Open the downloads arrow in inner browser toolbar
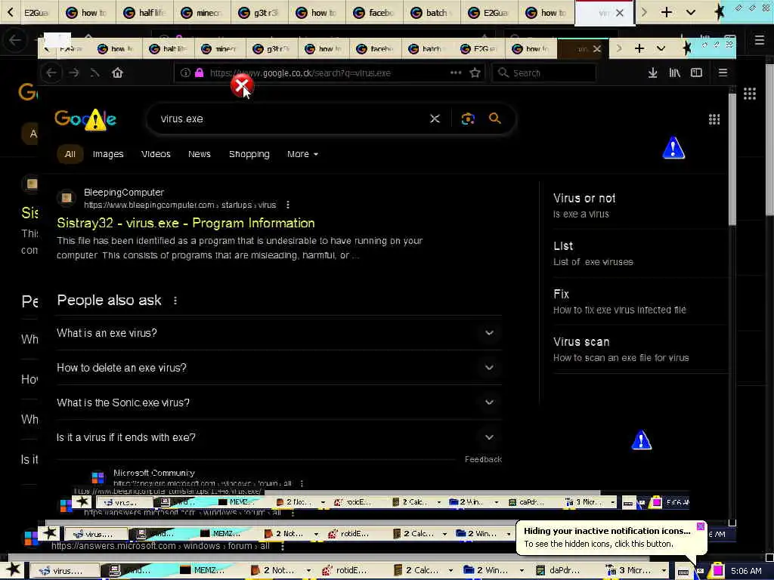Viewport: 774px width, 580px height. coord(652,73)
